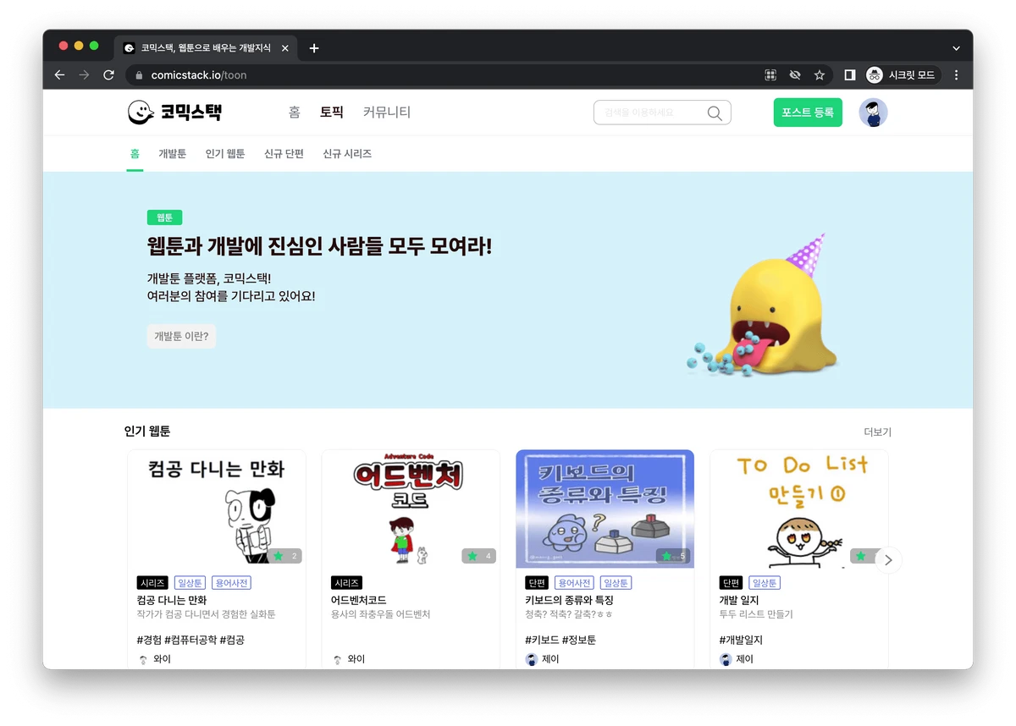Click the crossed-eye tracking protection icon
The image size is (1016, 726).
point(794,74)
